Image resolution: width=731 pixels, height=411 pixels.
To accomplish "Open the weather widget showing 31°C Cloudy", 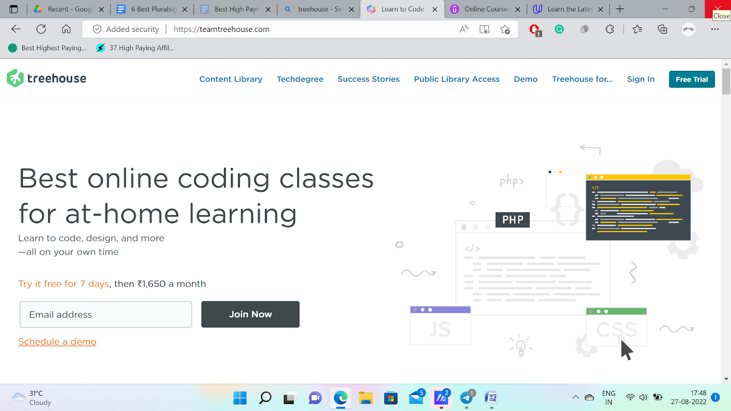I will (x=31, y=398).
